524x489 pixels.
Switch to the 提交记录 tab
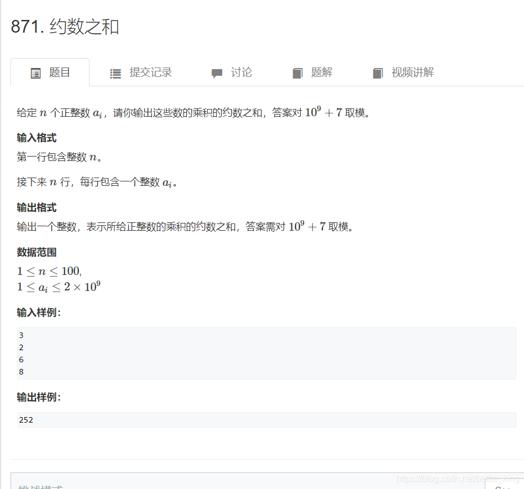tap(141, 72)
